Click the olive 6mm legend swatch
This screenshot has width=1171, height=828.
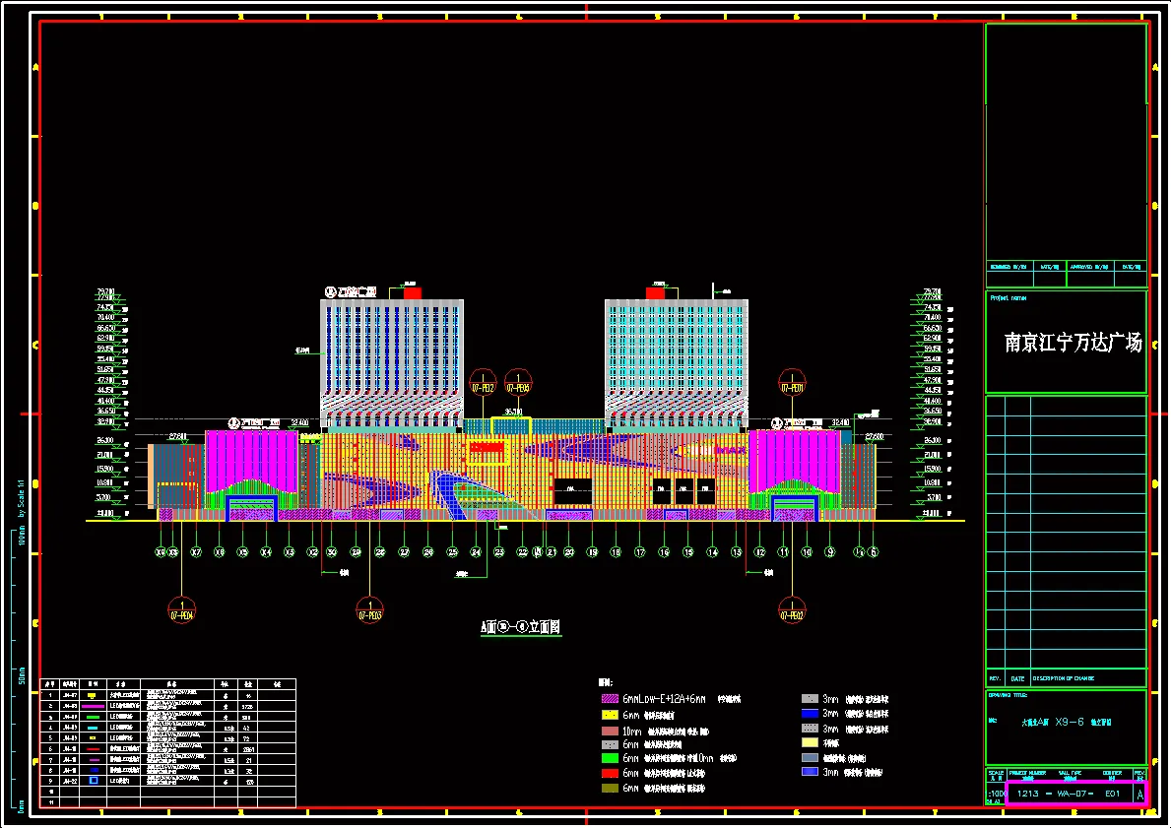pyautogui.click(x=610, y=788)
